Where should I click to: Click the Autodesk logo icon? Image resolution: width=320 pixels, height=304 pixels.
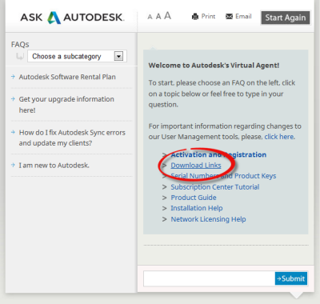pyautogui.click(x=54, y=18)
